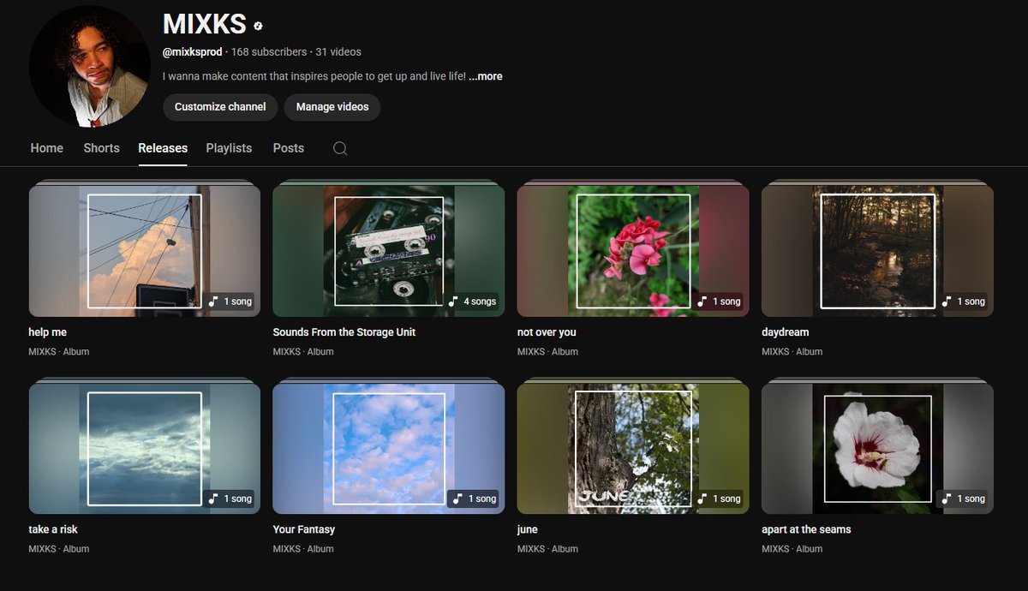This screenshot has width=1028, height=591.
Task: Click the music note icon beside MIXKS name
Action: [x=259, y=26]
